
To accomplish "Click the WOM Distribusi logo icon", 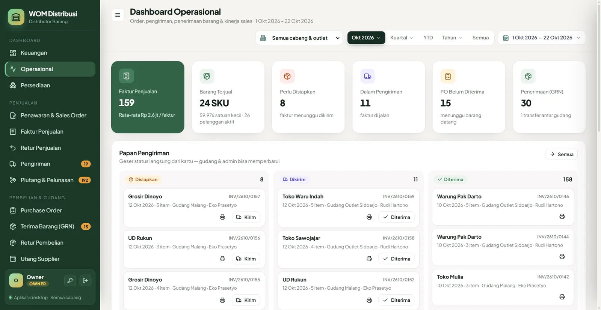I will [x=16, y=17].
